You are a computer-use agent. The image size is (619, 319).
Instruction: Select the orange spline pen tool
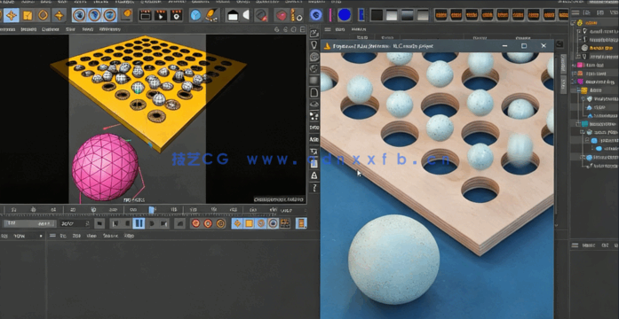pos(212,15)
